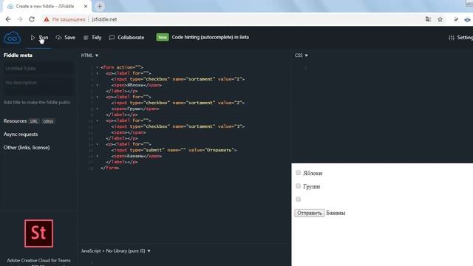
Task: Enter a title in Untitled fiddle field
Action: (38, 69)
